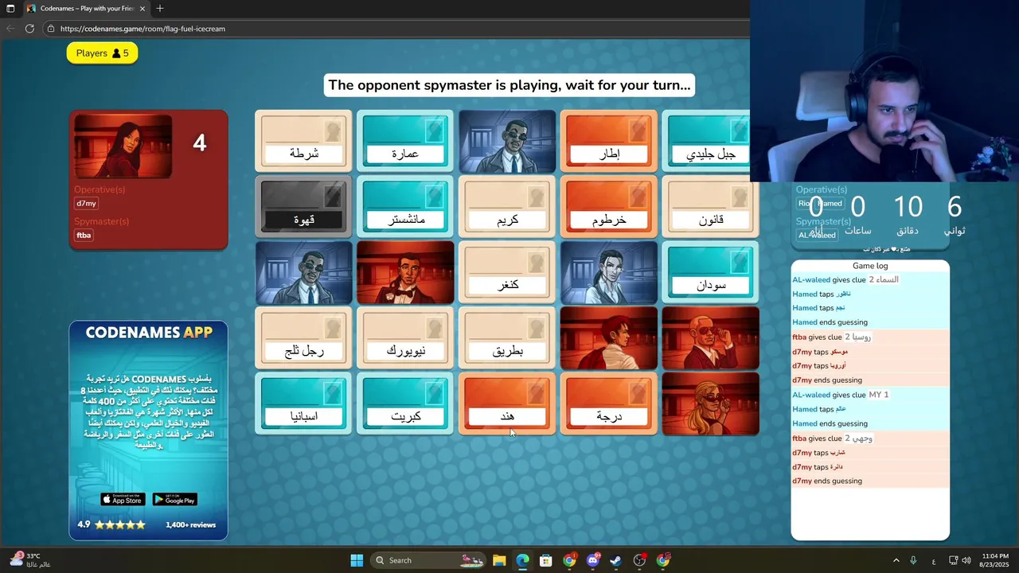Tap the خرطوم word card

point(609,207)
